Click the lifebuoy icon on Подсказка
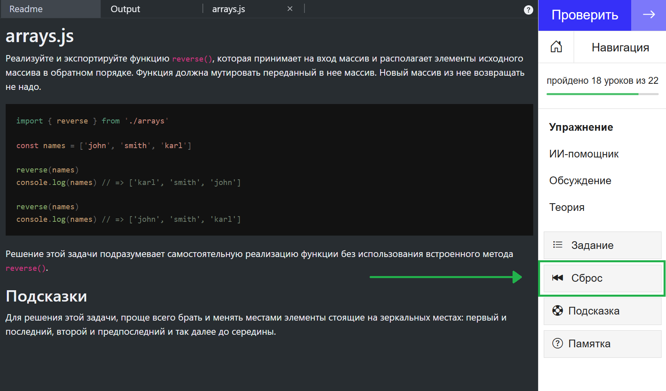The width and height of the screenshot is (666, 391). [x=557, y=311]
